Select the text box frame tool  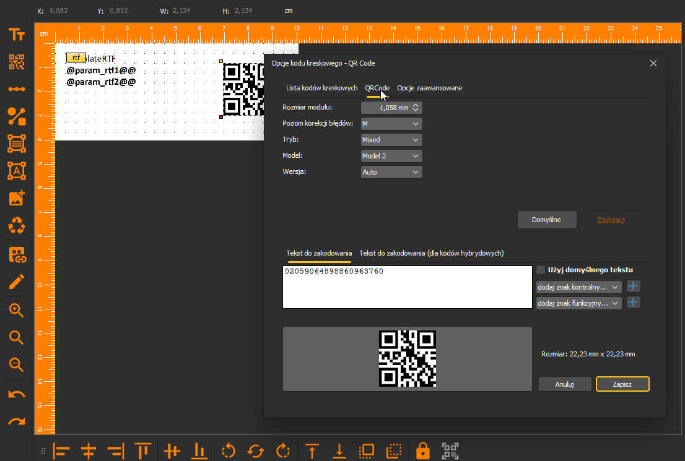coord(17,171)
